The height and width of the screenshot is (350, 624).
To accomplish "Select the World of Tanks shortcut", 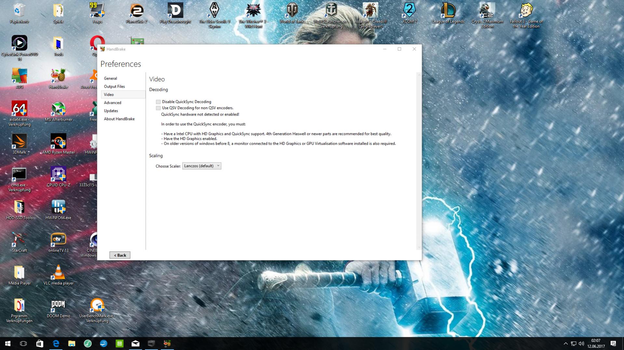I will [292, 14].
